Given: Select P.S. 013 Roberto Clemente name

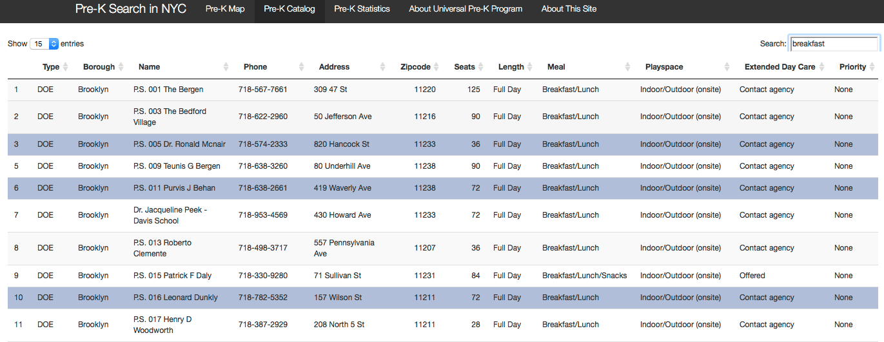Looking at the screenshot, I should pyautogui.click(x=162, y=248).
